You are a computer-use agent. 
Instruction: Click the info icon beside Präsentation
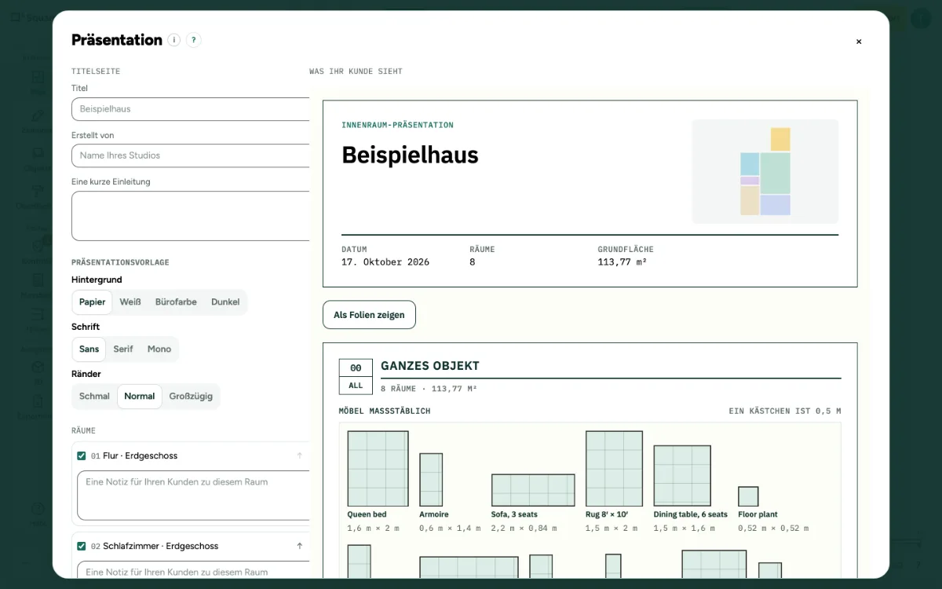pyautogui.click(x=174, y=40)
